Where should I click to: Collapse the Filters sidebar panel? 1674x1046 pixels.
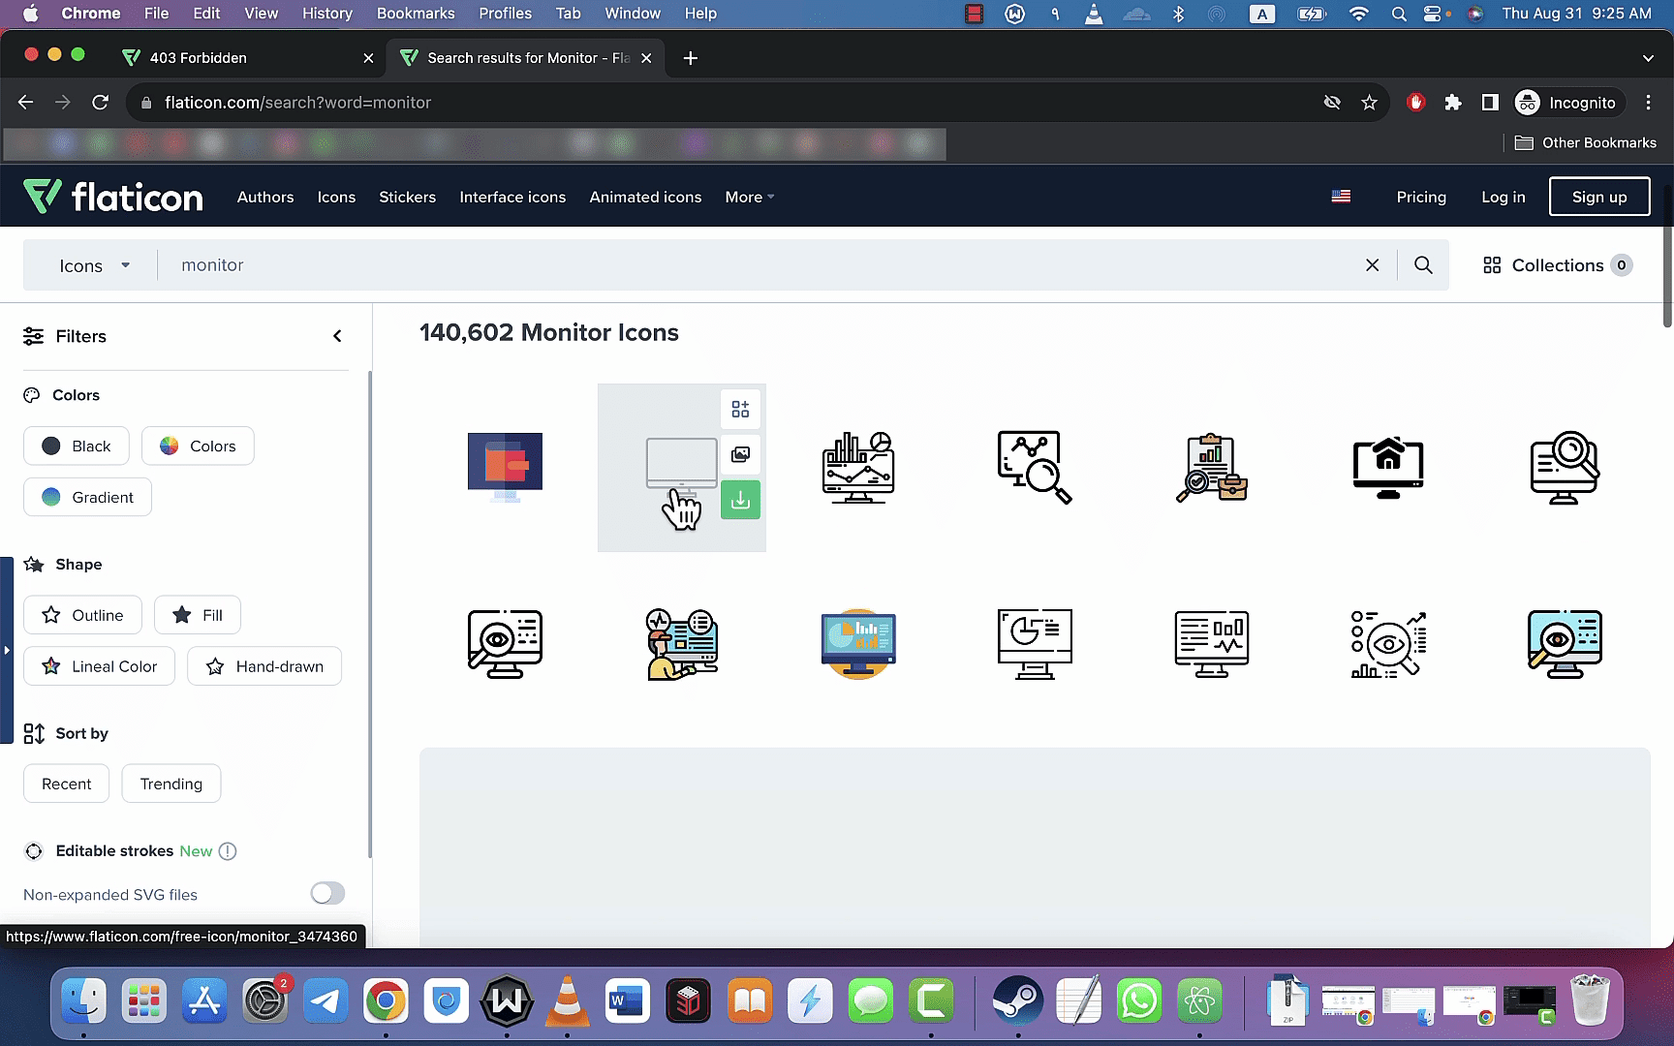337,336
